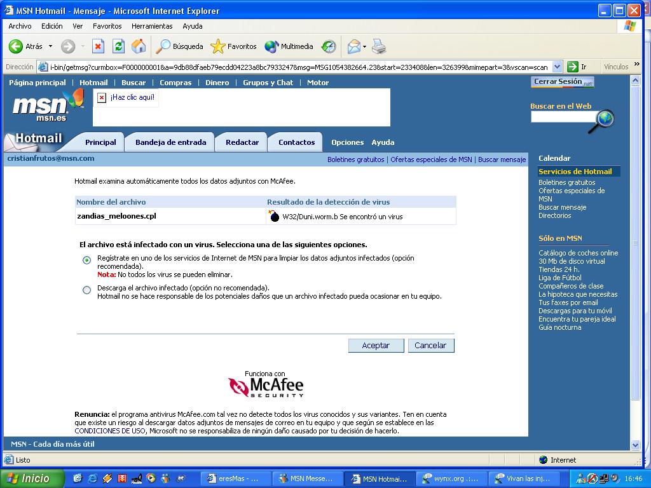The height and width of the screenshot is (488, 651).
Task: Open the CONDICIONES DE USO link
Action: pos(109,431)
